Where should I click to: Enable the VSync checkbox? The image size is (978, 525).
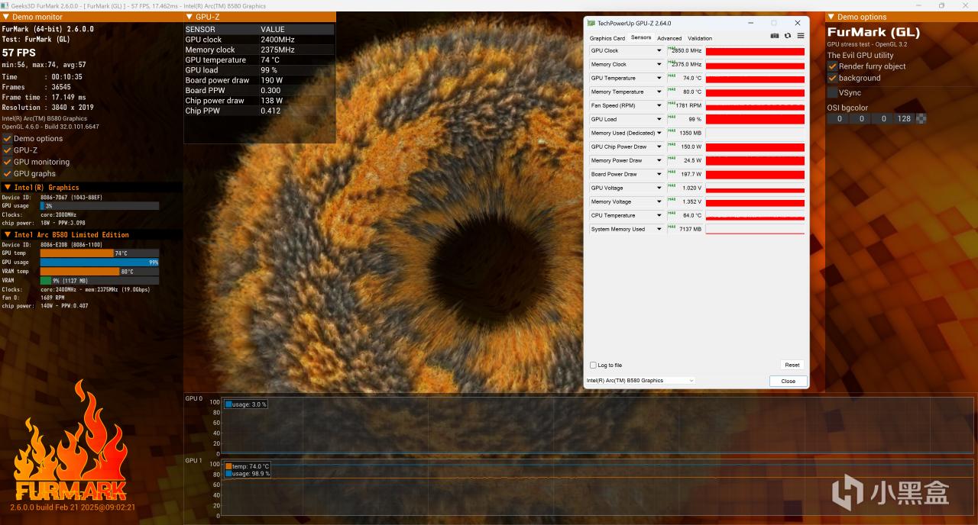[x=832, y=92]
